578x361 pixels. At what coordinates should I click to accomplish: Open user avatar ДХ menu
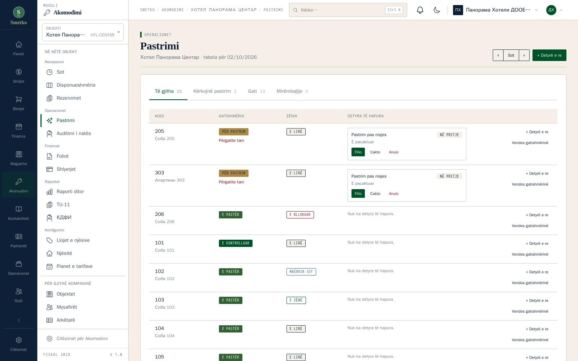coord(555,10)
